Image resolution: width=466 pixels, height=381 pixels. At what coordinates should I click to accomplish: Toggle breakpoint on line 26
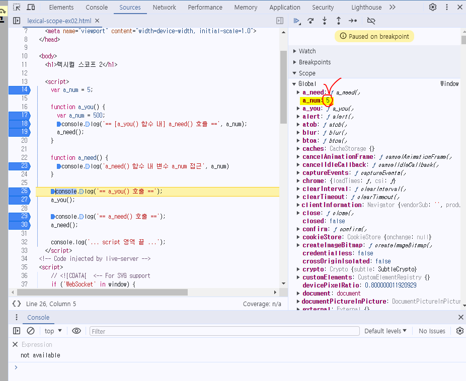point(19,191)
